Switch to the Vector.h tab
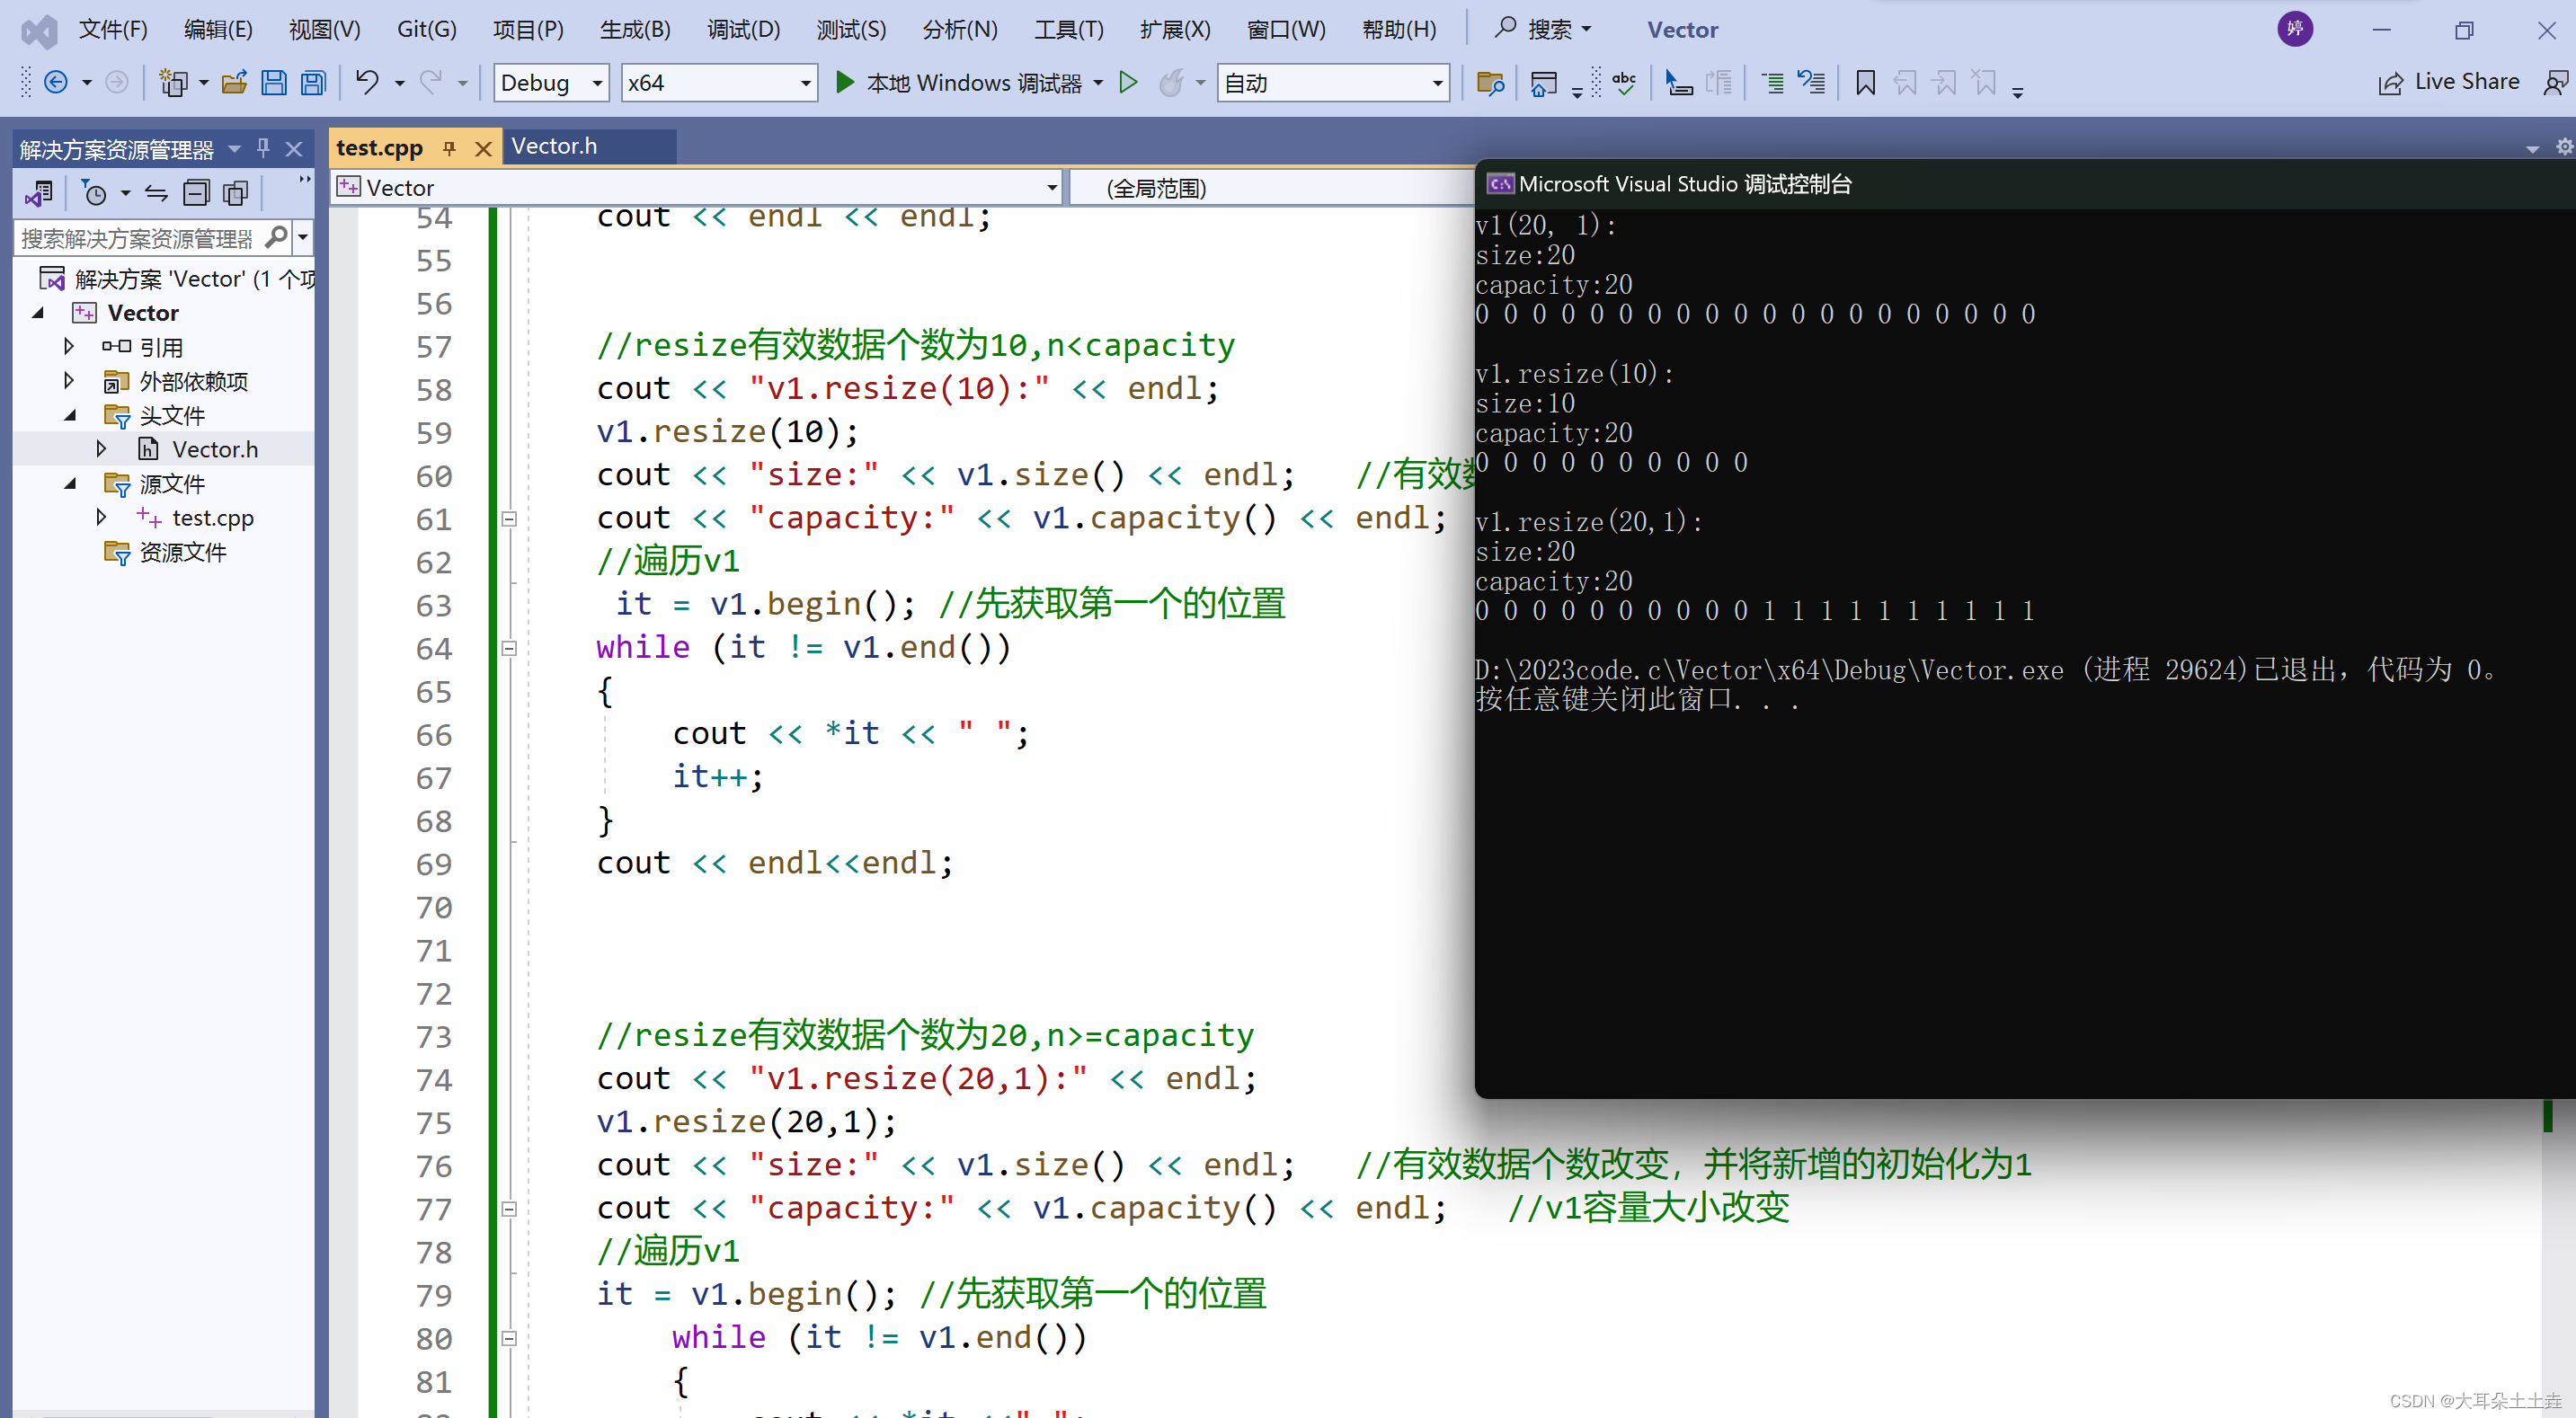 pyautogui.click(x=555, y=147)
